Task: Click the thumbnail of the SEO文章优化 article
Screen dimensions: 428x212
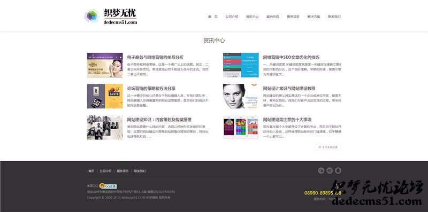Action: tap(241, 65)
